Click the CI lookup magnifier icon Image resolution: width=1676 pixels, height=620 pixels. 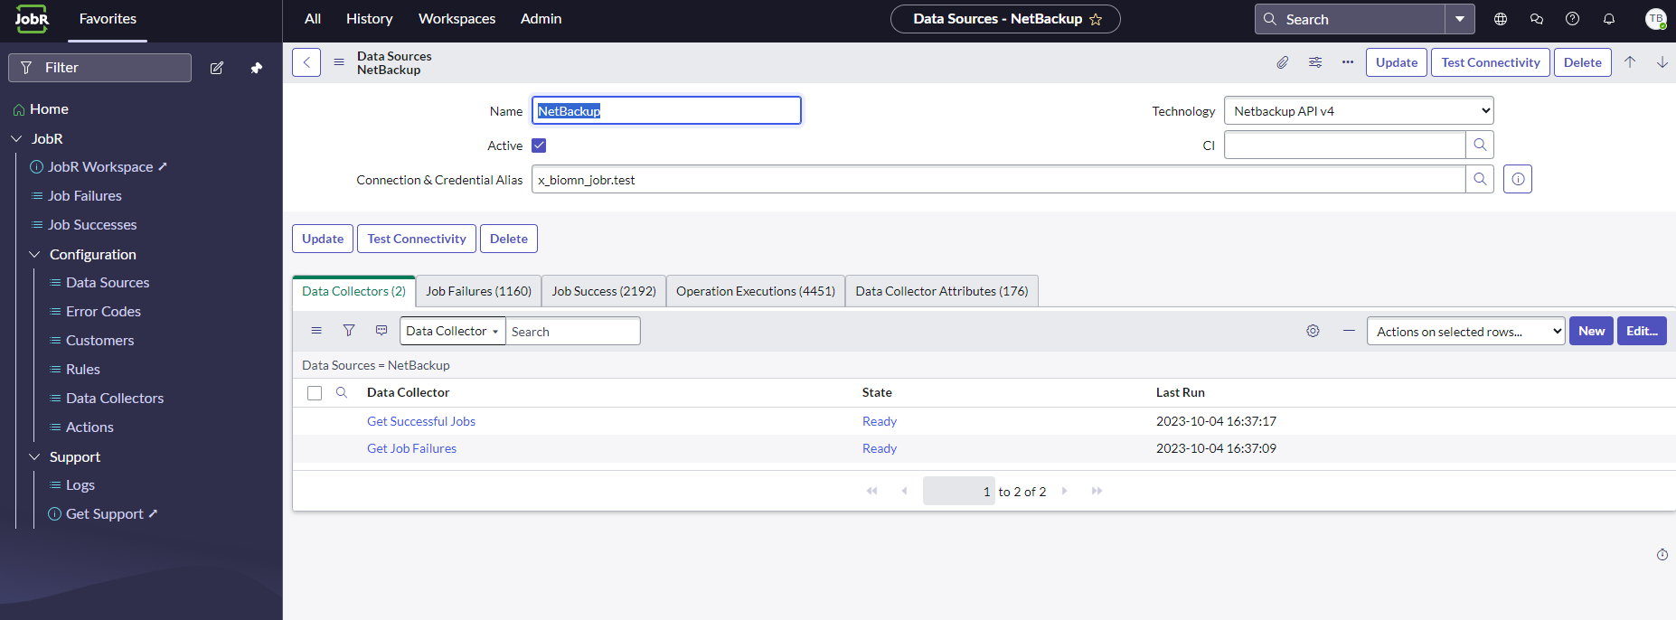click(1480, 145)
